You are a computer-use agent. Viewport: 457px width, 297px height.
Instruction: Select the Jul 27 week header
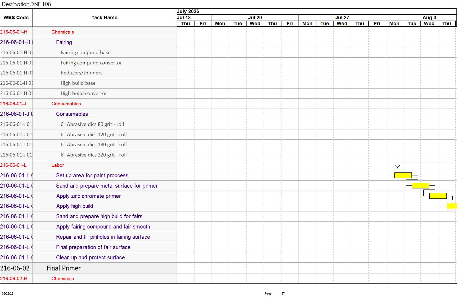click(x=342, y=18)
